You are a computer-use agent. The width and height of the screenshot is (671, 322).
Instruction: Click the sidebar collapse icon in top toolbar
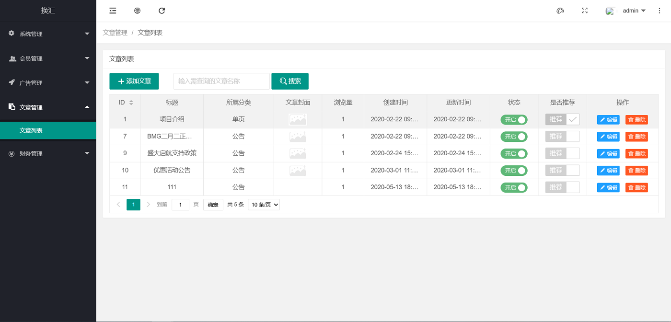click(x=112, y=11)
